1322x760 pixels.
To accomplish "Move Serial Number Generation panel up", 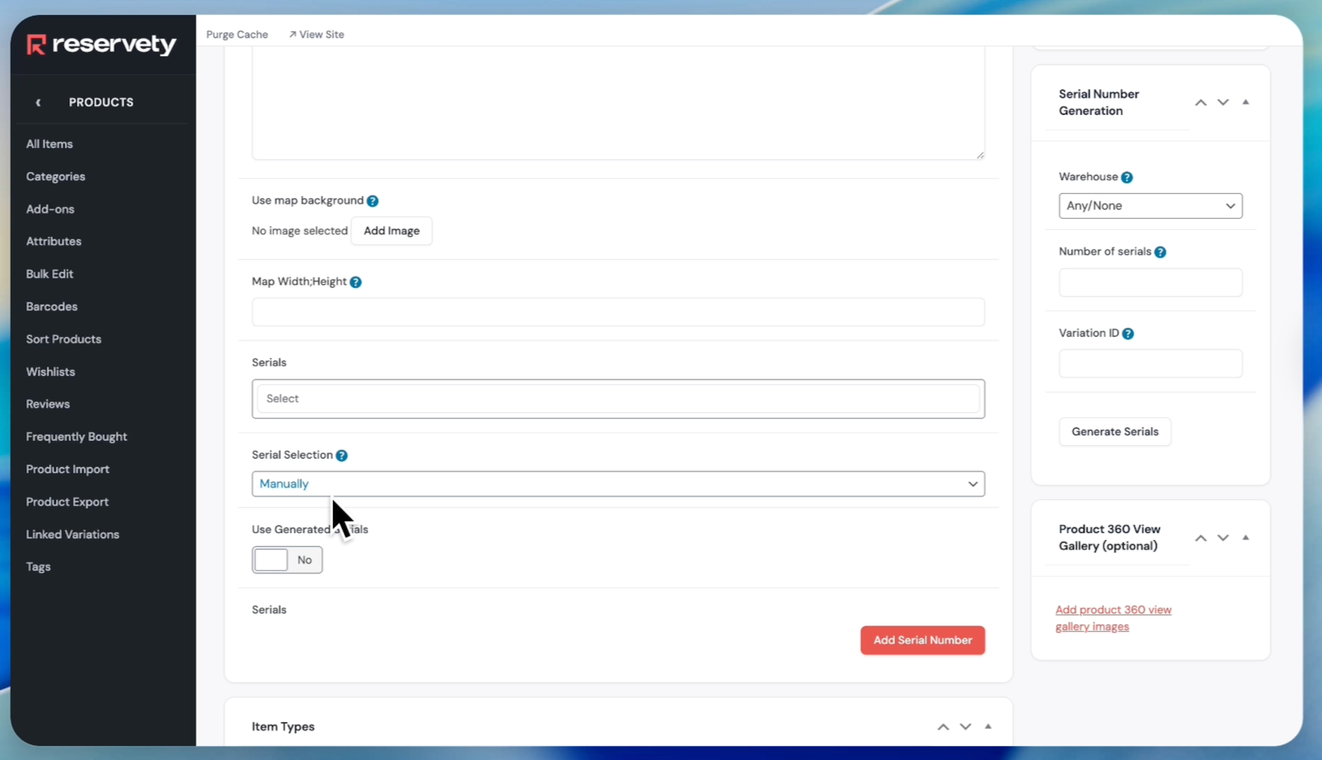I will [x=1200, y=102].
